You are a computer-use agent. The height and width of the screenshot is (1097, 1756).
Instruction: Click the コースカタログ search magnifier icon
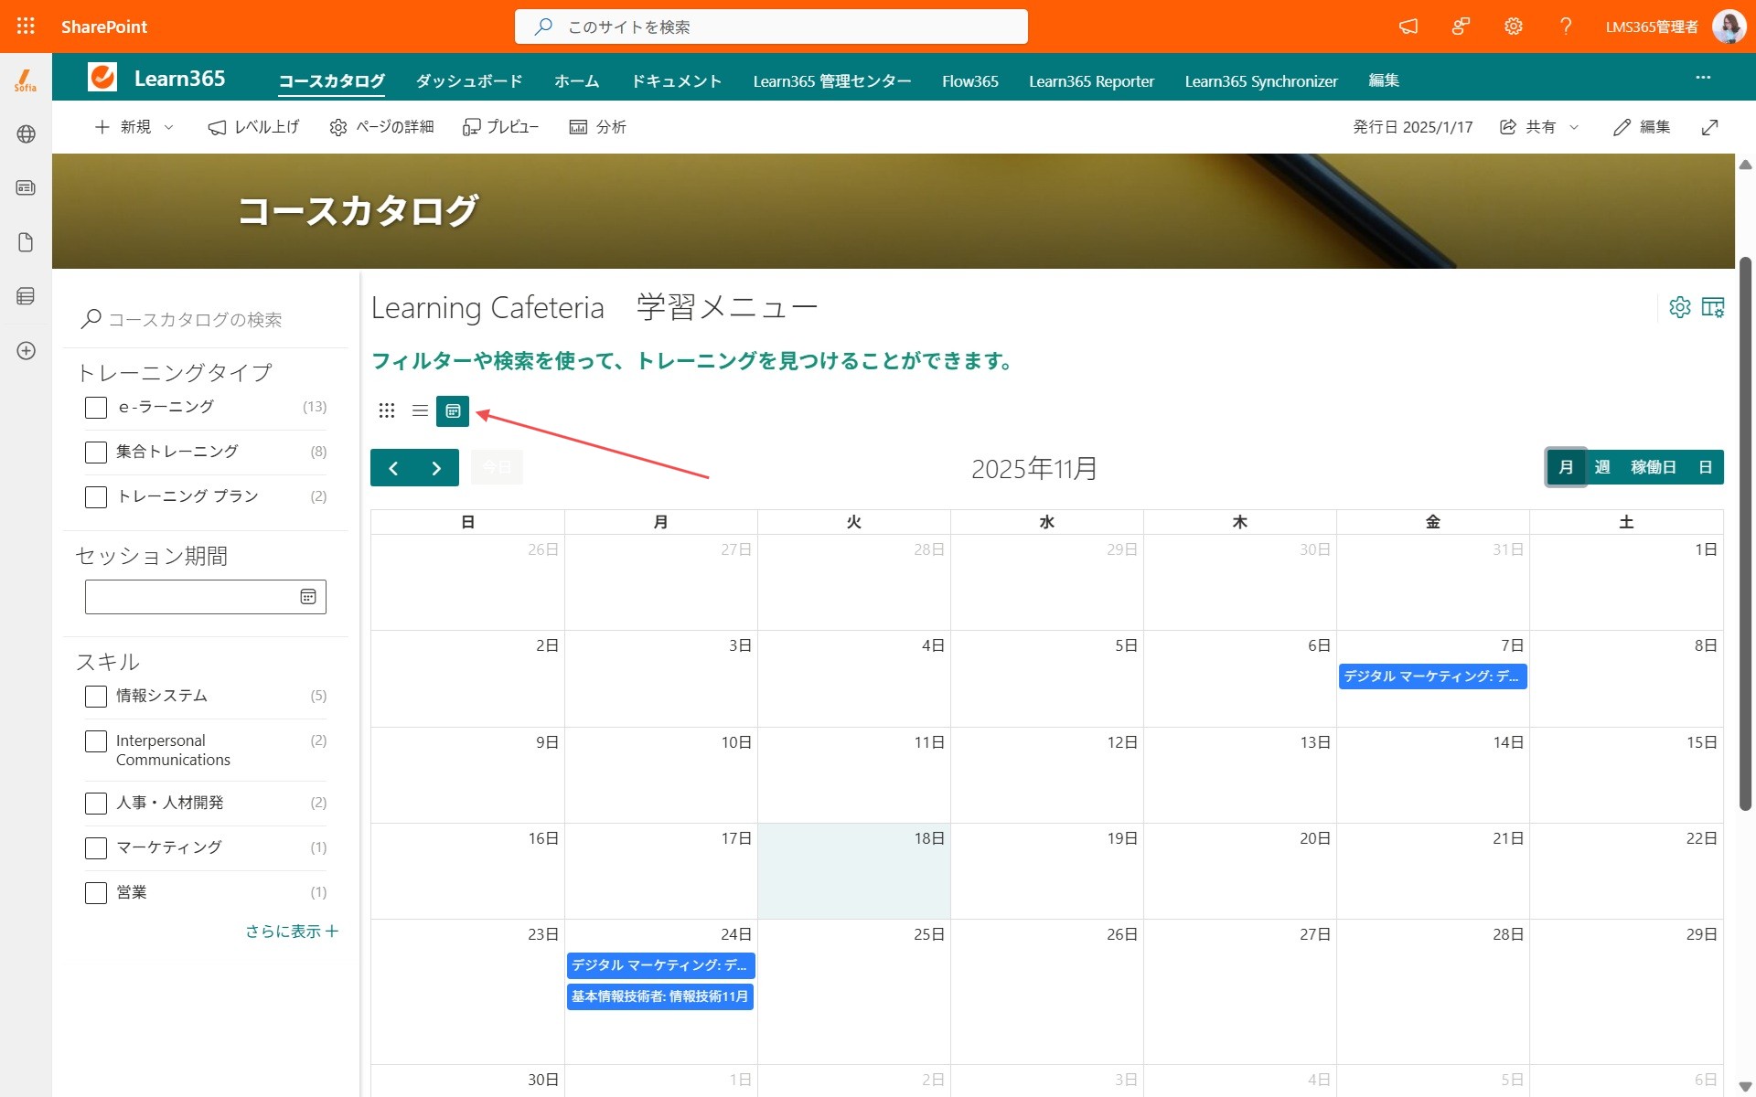91,319
